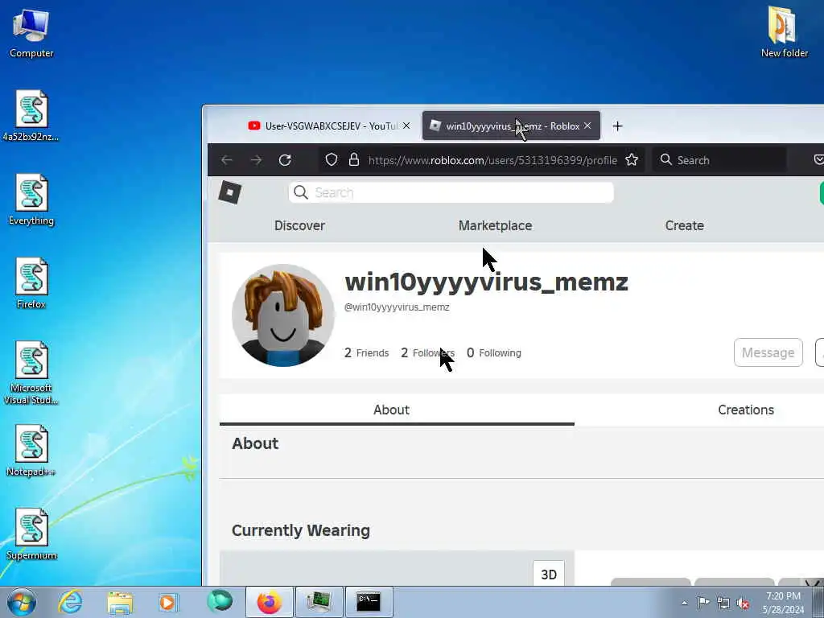Open the taskbar clock and date

pos(783,603)
